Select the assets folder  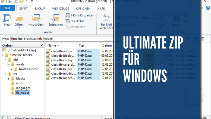click(20, 64)
